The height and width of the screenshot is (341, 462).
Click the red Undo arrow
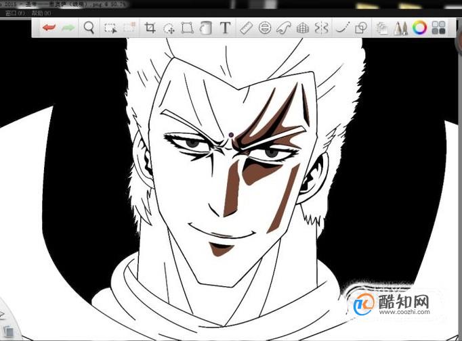pos(49,28)
